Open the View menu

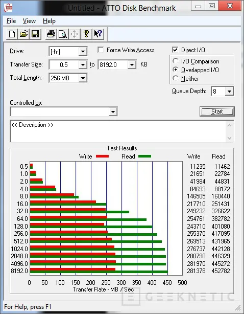tap(29, 21)
